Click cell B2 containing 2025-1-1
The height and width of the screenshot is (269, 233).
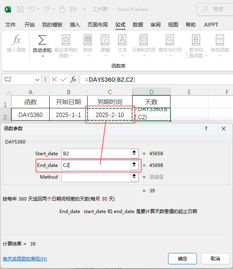click(x=68, y=115)
